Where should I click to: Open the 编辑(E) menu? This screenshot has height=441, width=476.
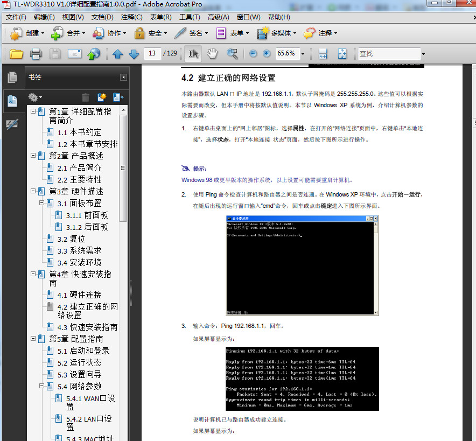[44, 17]
